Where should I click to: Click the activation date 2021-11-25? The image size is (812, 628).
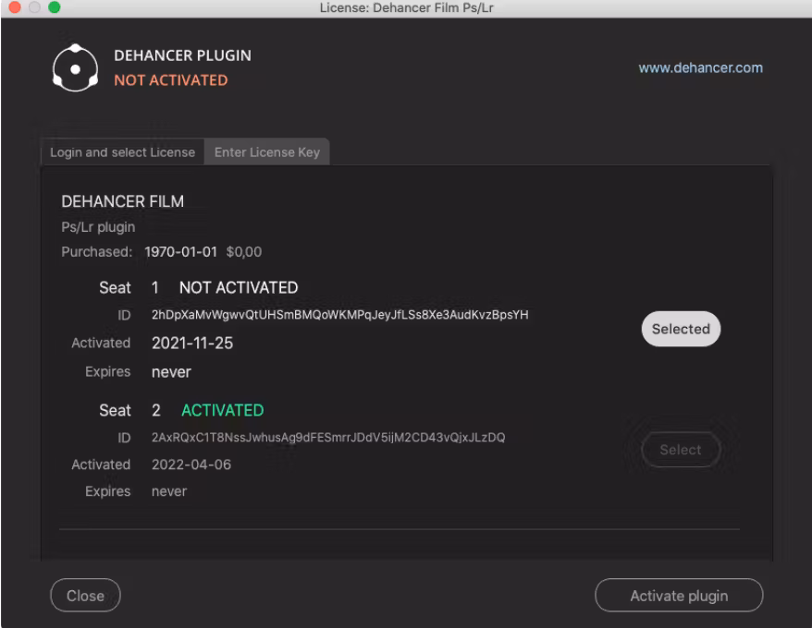192,343
